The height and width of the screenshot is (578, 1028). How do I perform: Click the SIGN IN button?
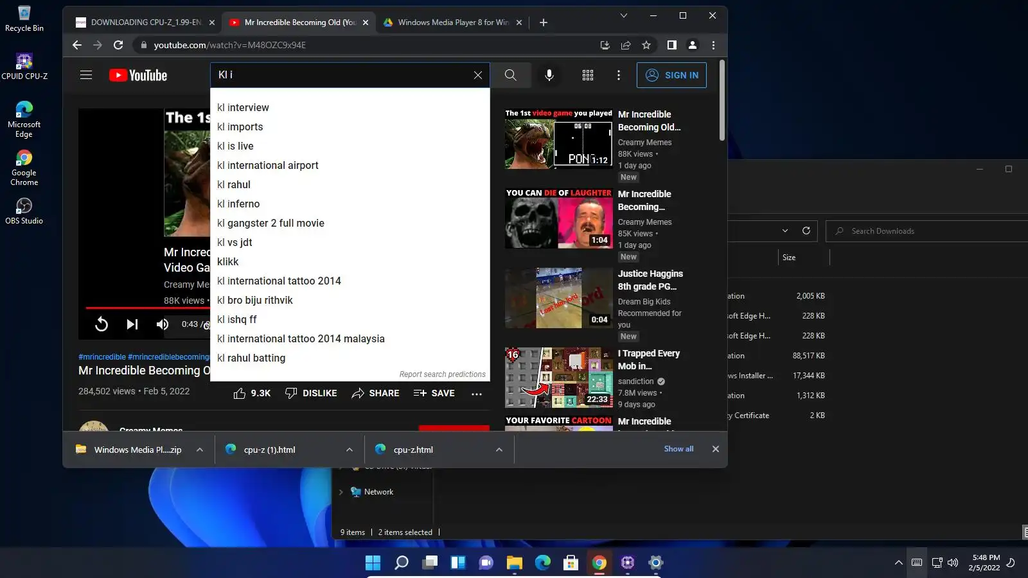[x=671, y=75]
